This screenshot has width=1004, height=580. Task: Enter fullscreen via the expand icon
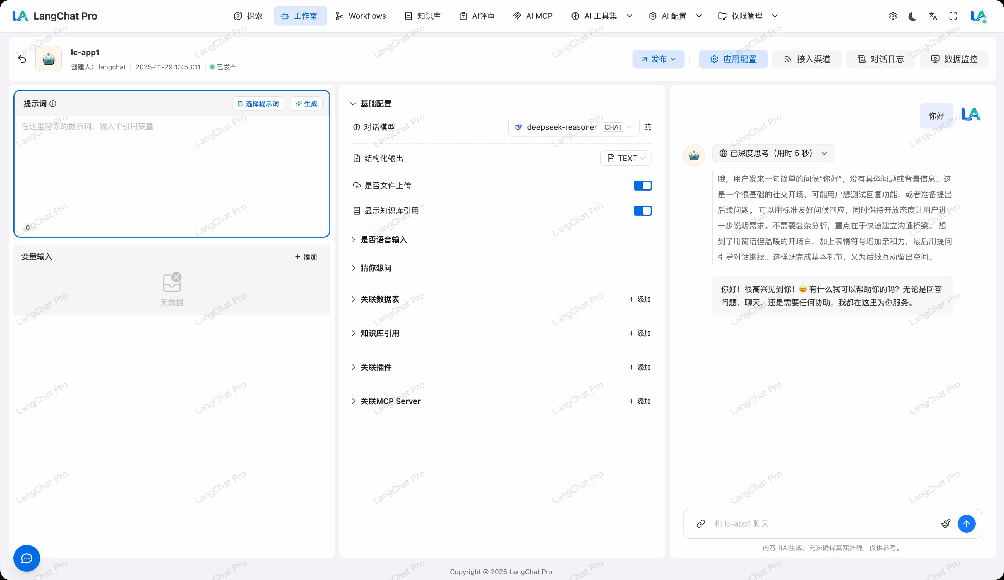pyautogui.click(x=953, y=16)
